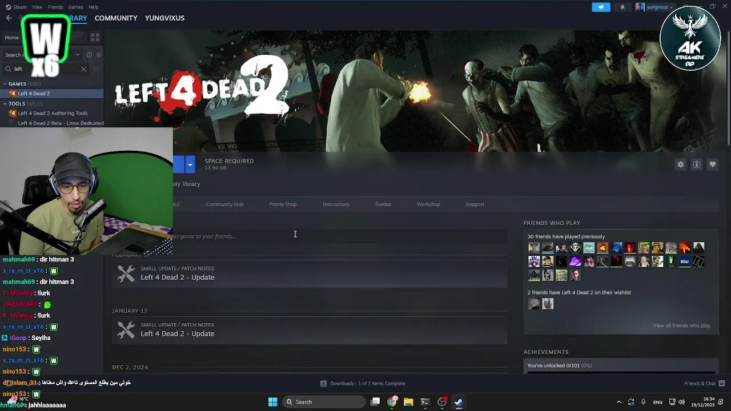This screenshot has height=411, width=731.
Task: Click the Bilal friend avatar
Action: (x=685, y=261)
